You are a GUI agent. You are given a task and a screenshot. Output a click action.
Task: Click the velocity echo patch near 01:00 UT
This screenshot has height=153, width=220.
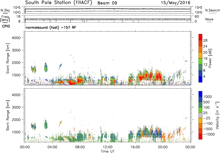click(x=34, y=126)
